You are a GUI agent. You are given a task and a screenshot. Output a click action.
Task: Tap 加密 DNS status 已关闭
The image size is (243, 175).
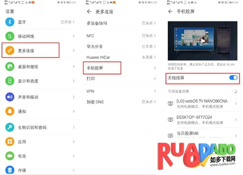tap(147, 102)
